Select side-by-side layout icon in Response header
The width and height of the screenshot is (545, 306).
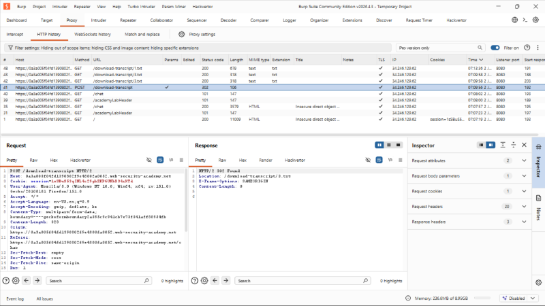tap(379, 145)
